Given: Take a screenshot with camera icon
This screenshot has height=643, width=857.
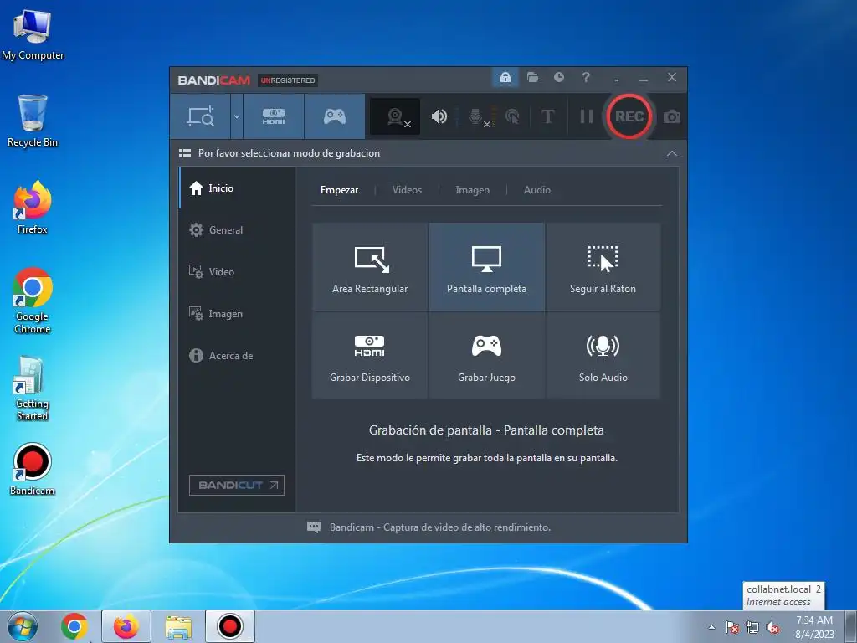Looking at the screenshot, I should [x=672, y=116].
